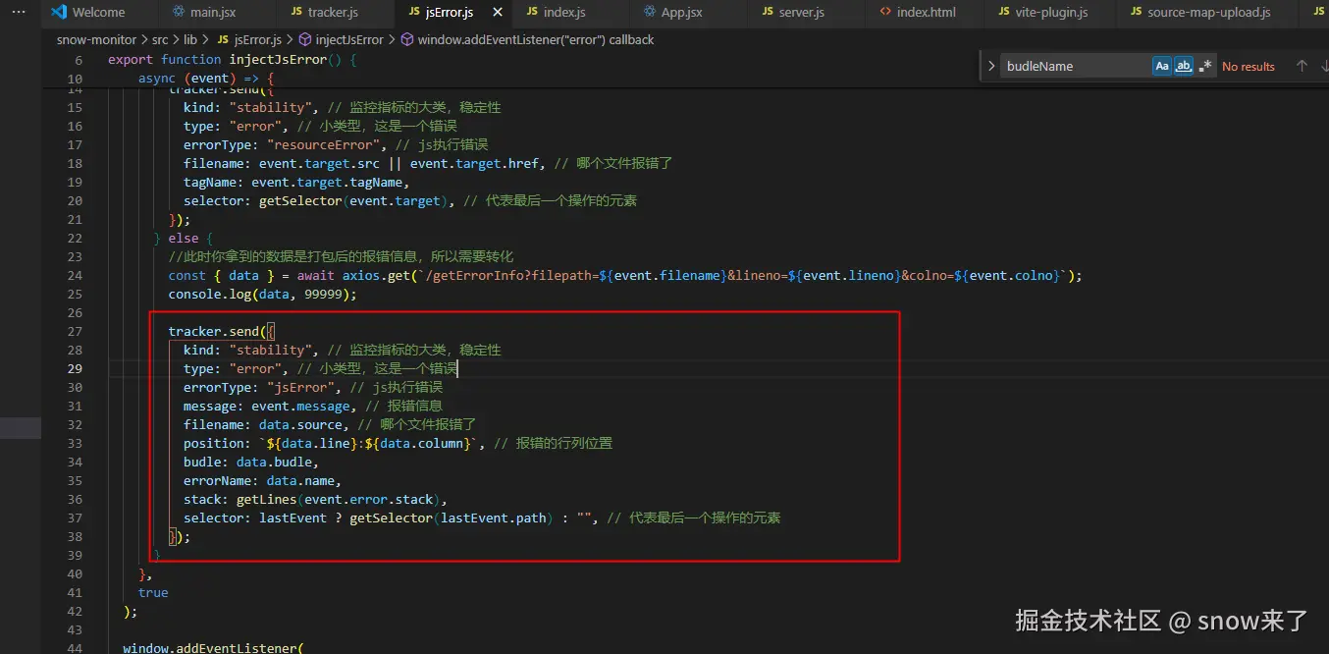Go to previous match arrow
This screenshot has height=654, width=1329.
[1302, 66]
